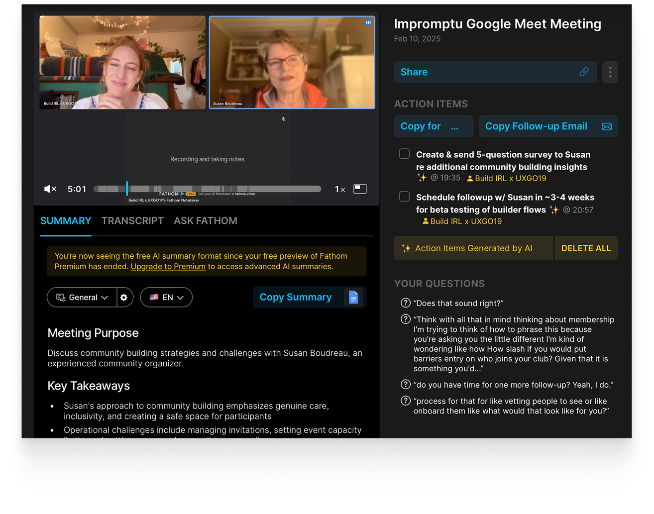Click the question mark icon beside "Does that sound right?"
This screenshot has width=654, height=514.
coord(406,303)
